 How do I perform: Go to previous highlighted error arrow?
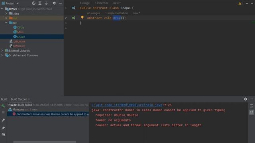(x=247, y=4)
